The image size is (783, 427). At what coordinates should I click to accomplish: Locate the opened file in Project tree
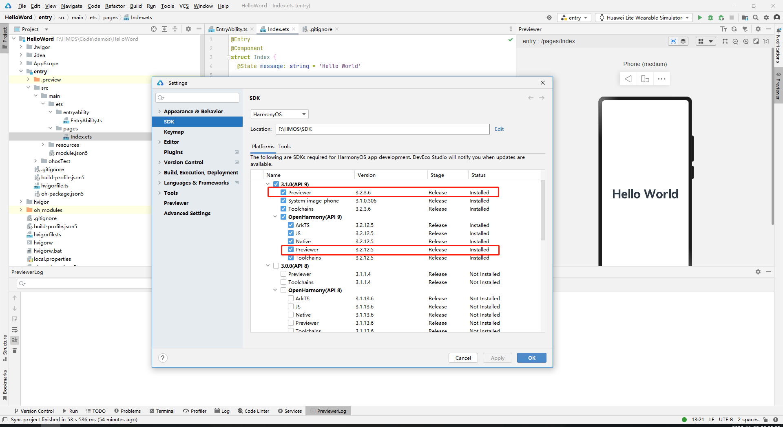pos(154,29)
